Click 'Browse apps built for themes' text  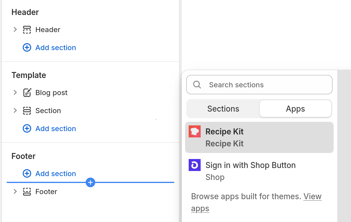click(x=246, y=196)
